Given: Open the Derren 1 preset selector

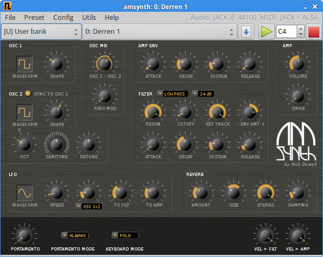Looking at the screenshot, I should [160, 32].
